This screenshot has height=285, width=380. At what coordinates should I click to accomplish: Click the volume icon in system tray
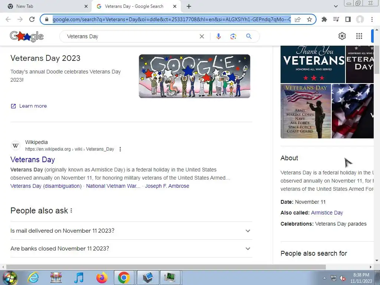343,278
